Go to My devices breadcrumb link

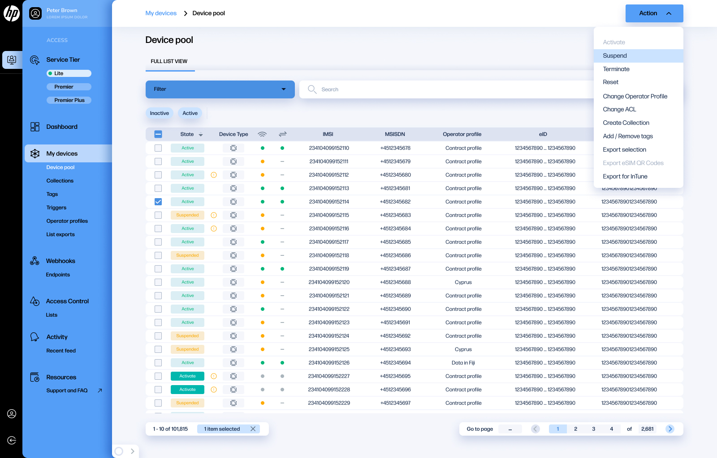161,13
